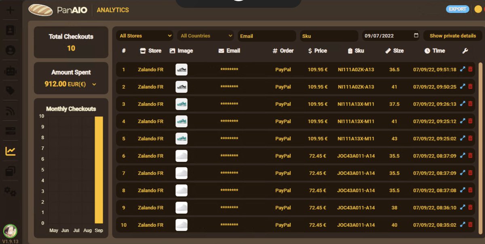Open the settings gears sidebar icon
The image size is (485, 244).
pos(10,192)
